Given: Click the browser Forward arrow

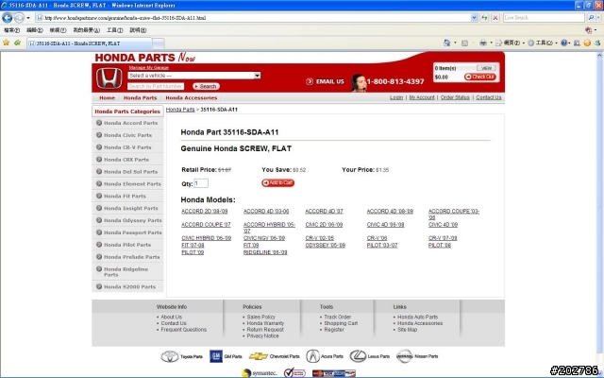Looking at the screenshot, I should (19, 17).
